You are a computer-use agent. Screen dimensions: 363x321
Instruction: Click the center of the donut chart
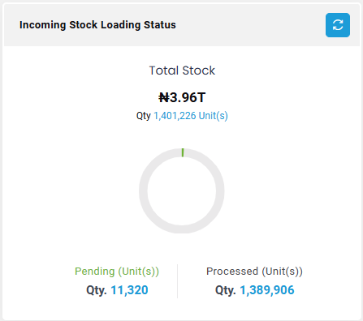(x=182, y=190)
